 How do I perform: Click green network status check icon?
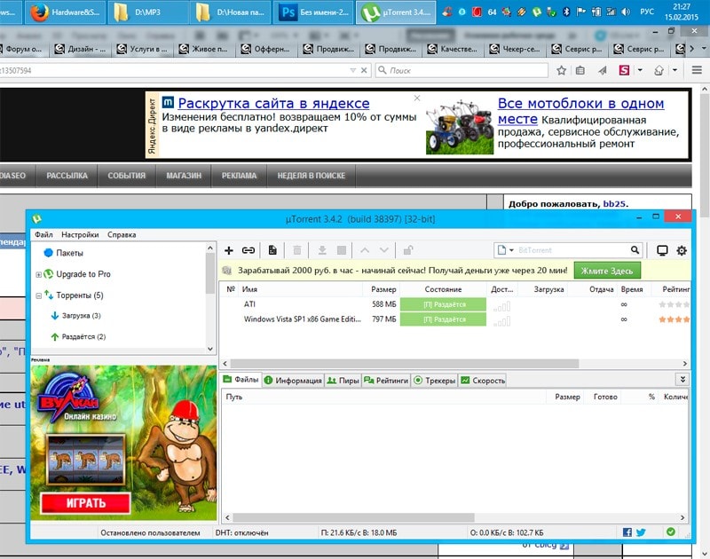tap(670, 532)
